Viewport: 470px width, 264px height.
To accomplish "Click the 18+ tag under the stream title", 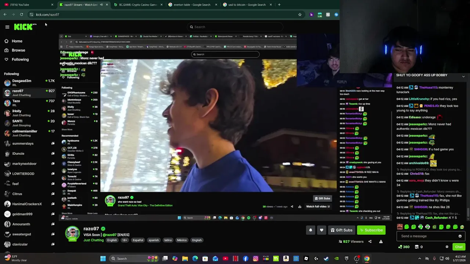I will (124, 240).
